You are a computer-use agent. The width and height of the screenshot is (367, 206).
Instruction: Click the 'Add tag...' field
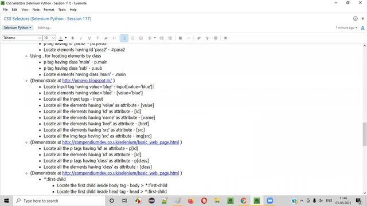[45, 27]
